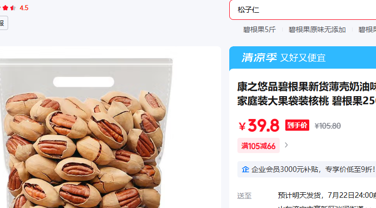Select the 碧根果原味无添加 search suggestion
Image resolution: width=376 pixels, height=208 pixels.
point(317,29)
